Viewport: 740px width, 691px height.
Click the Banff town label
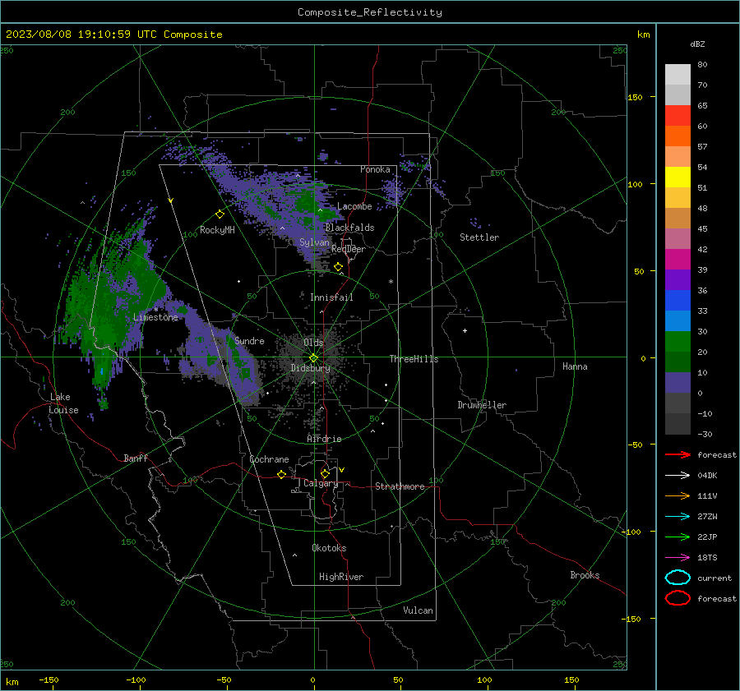pyautogui.click(x=136, y=458)
